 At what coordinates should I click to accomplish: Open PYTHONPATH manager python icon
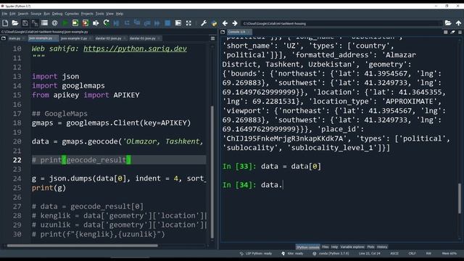(x=214, y=23)
